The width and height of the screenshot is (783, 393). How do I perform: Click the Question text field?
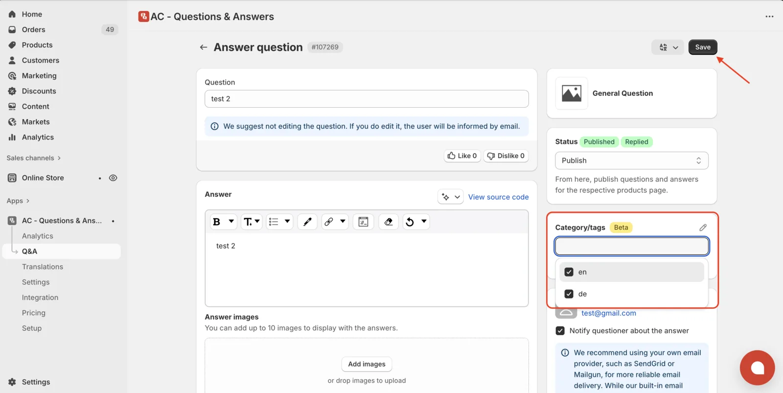pyautogui.click(x=367, y=99)
